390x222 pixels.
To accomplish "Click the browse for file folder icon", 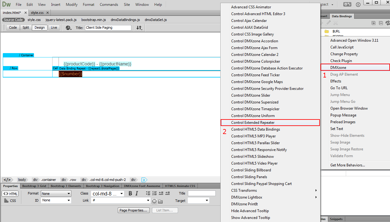I will [x=160, y=202].
